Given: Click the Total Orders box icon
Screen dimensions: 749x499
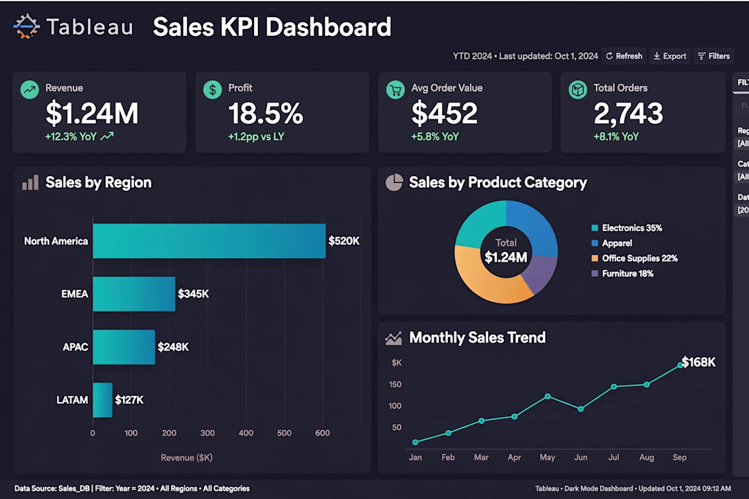Looking at the screenshot, I should [x=578, y=89].
